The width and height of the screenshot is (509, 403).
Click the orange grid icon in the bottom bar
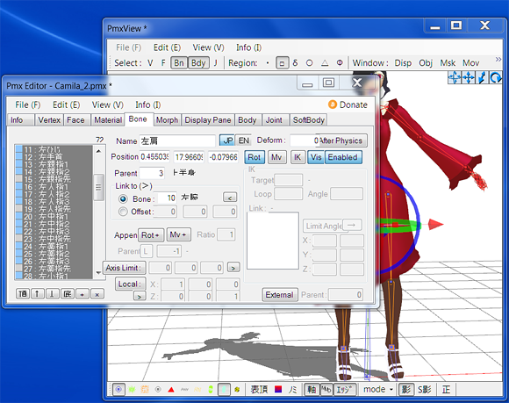pyautogui.click(x=145, y=389)
